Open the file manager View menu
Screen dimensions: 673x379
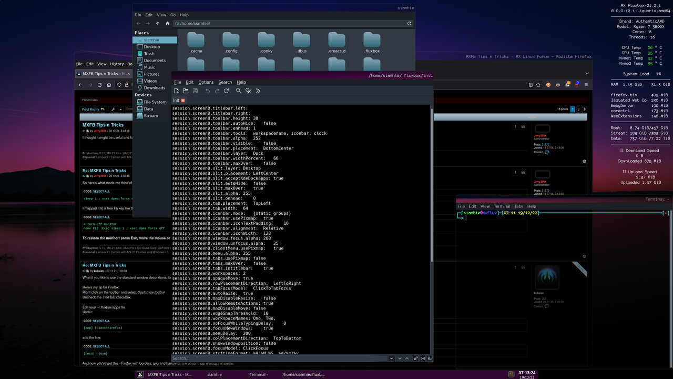(161, 15)
